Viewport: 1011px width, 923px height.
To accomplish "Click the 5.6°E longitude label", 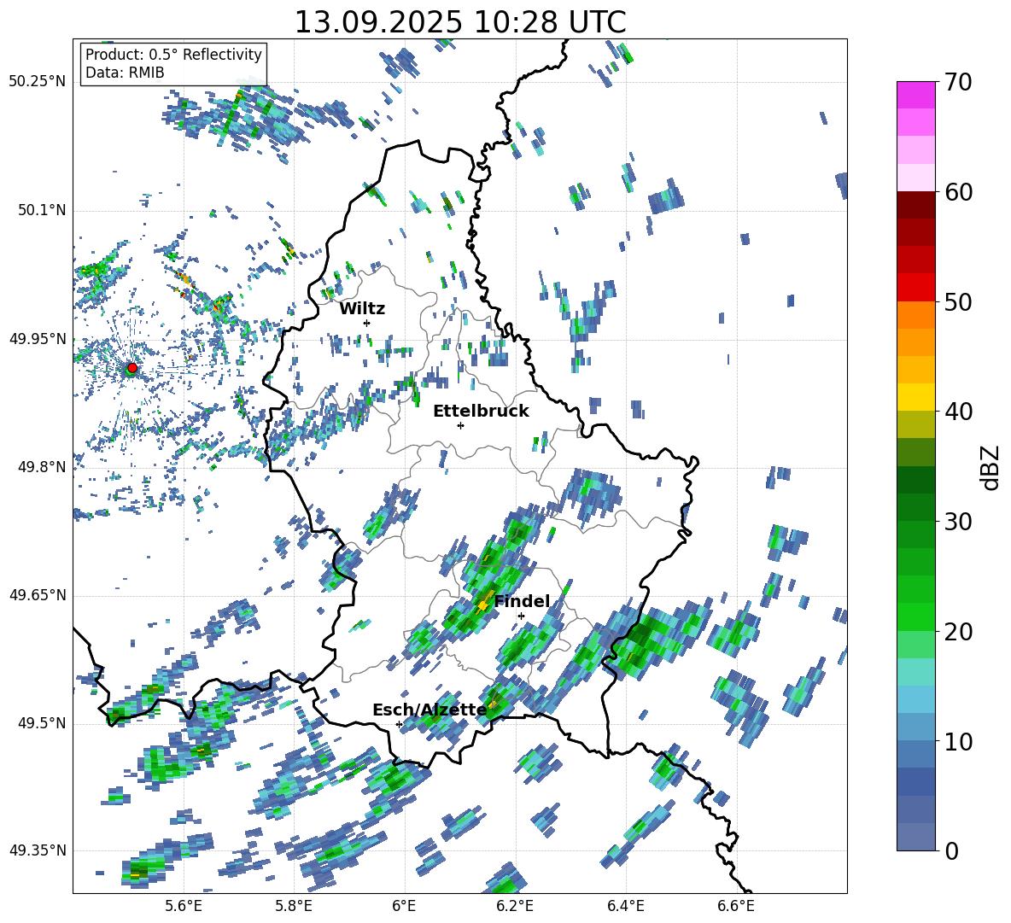I will click(x=184, y=906).
